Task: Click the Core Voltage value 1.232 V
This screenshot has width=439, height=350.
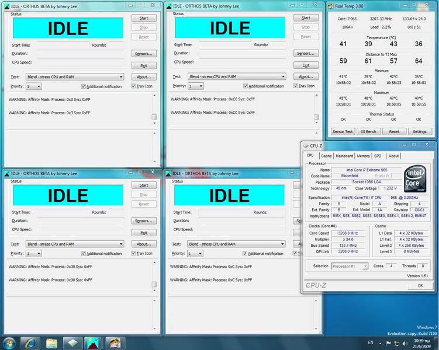Action: click(390, 188)
